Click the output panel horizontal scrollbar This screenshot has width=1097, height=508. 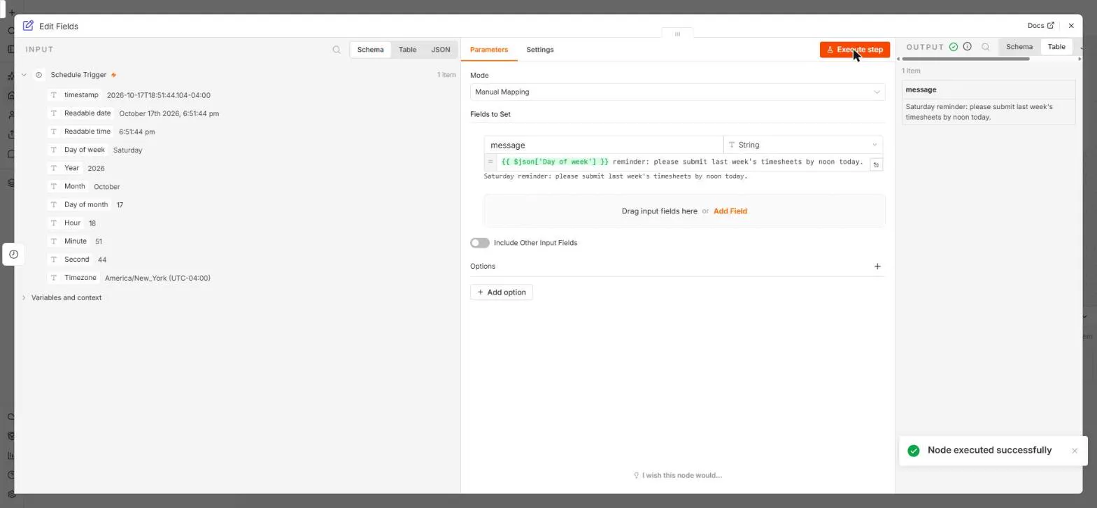pos(965,59)
